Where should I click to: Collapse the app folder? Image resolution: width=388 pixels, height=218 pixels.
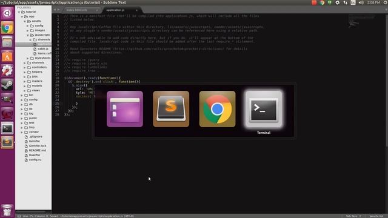tap(22, 16)
